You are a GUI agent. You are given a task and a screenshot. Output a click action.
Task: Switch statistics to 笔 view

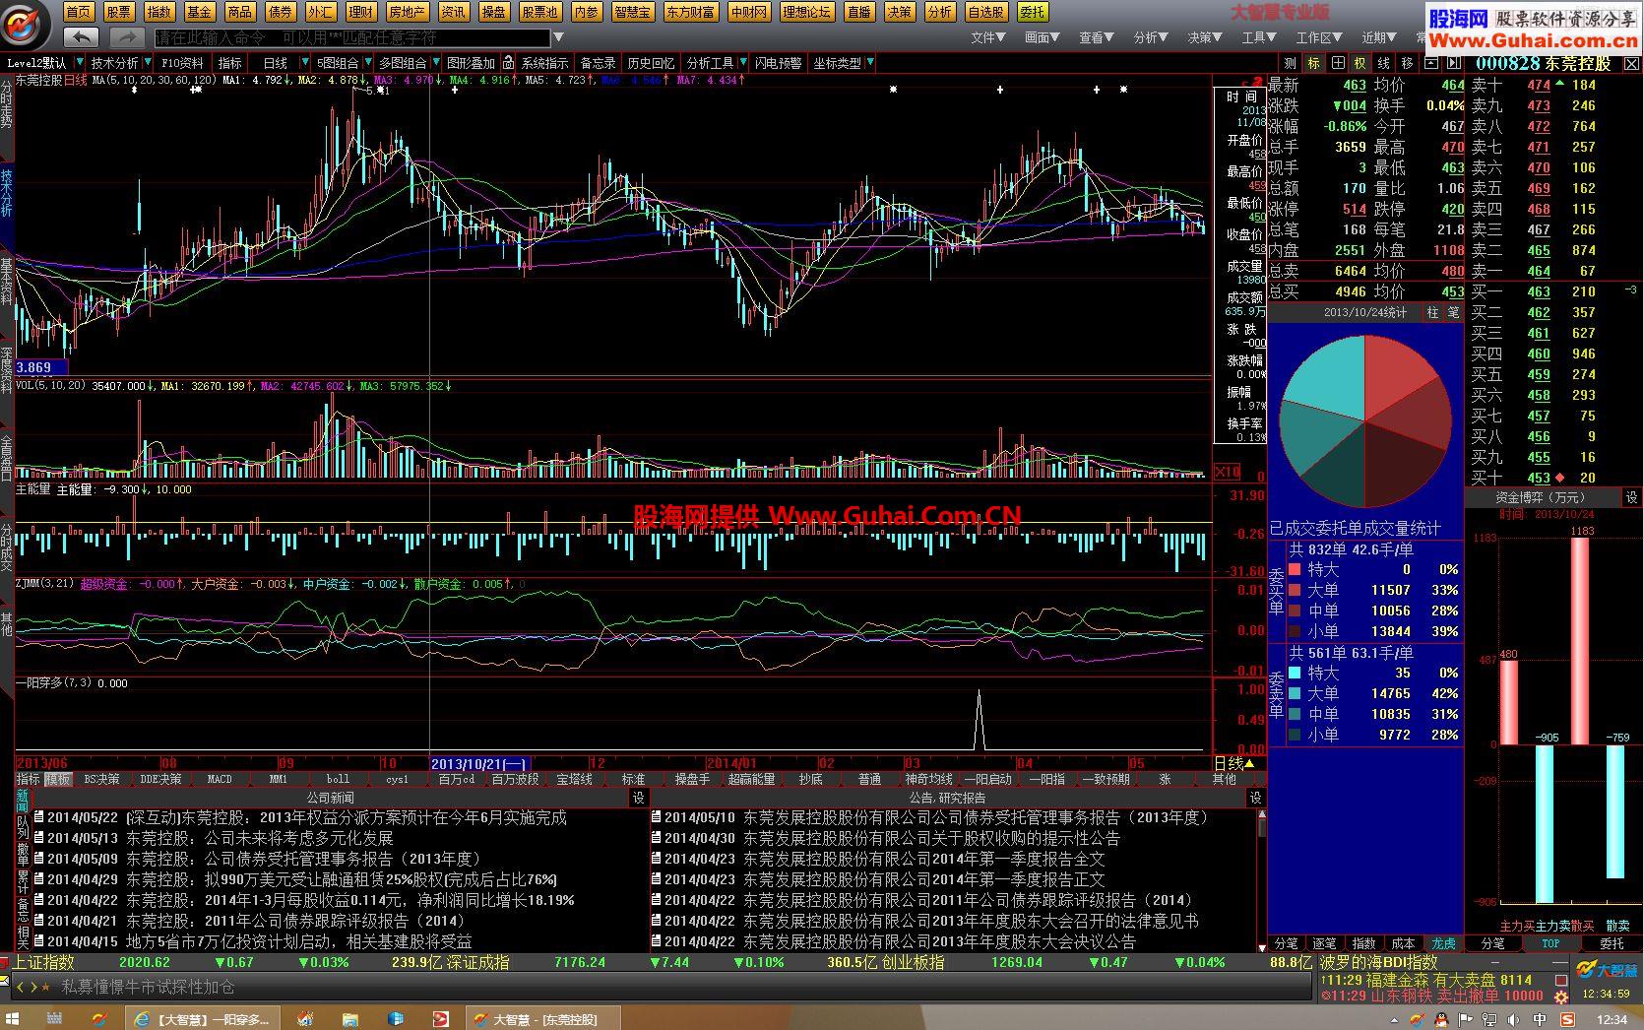pyautogui.click(x=1453, y=312)
